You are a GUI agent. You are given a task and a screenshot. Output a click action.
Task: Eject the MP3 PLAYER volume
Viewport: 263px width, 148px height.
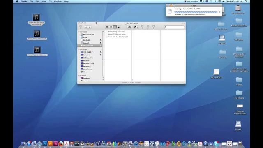[x=100, y=46]
